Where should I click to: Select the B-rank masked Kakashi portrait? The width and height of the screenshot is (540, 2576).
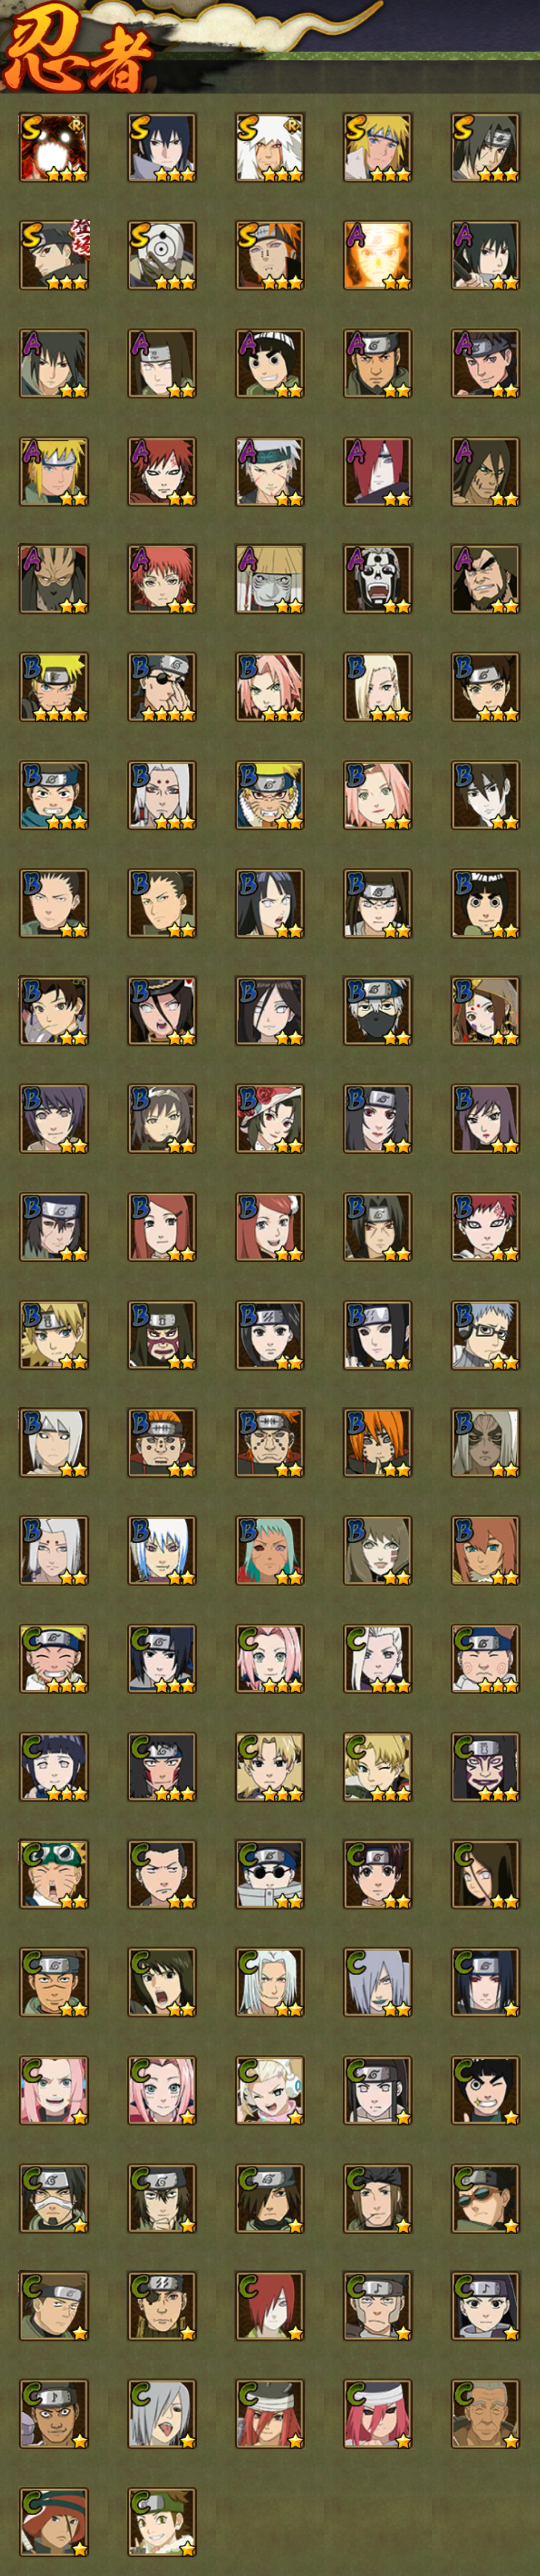(378, 1011)
